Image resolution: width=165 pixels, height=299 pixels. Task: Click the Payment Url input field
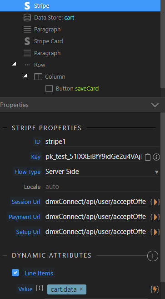click(96, 217)
